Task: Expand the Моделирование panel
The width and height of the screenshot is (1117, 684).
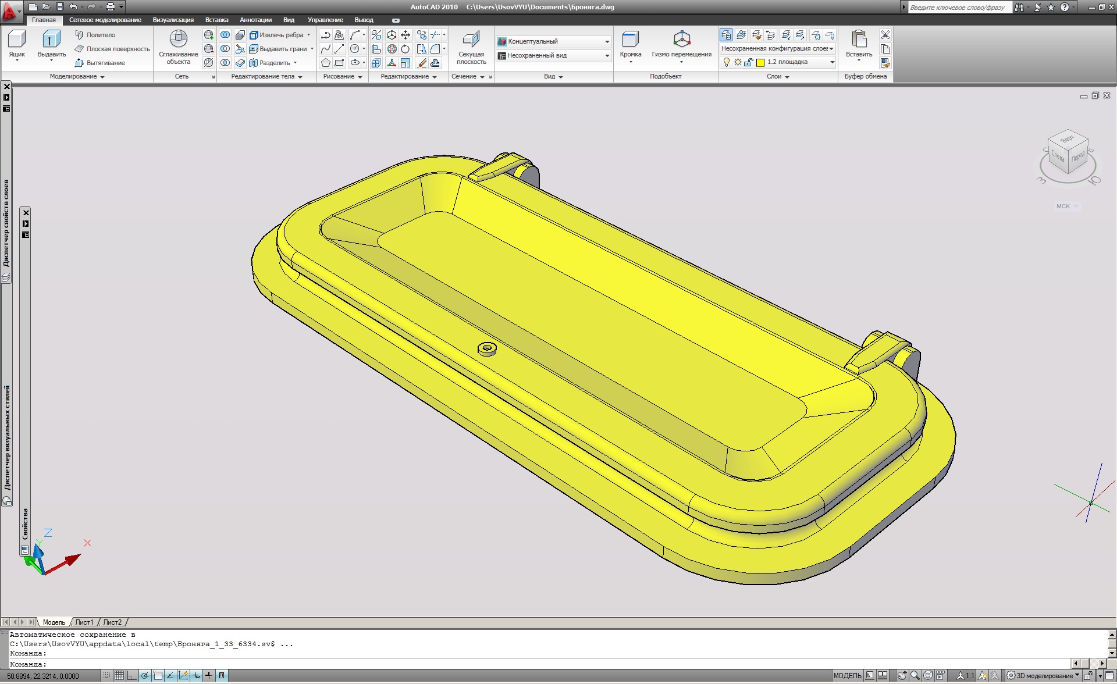Action: 77,76
